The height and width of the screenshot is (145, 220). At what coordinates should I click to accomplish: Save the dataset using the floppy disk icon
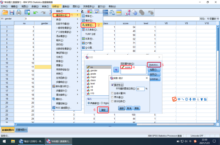pos(12,13)
